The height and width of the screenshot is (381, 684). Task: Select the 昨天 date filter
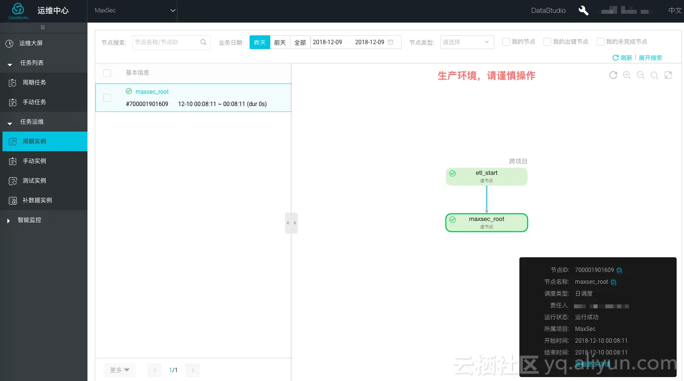click(260, 42)
